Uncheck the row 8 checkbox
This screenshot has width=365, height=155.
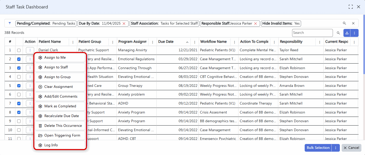coord(19,112)
